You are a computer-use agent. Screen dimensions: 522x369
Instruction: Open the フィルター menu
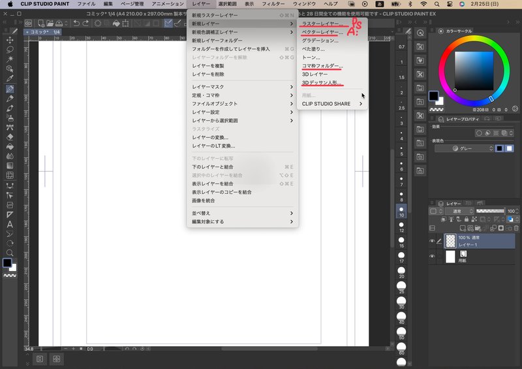pos(273,4)
